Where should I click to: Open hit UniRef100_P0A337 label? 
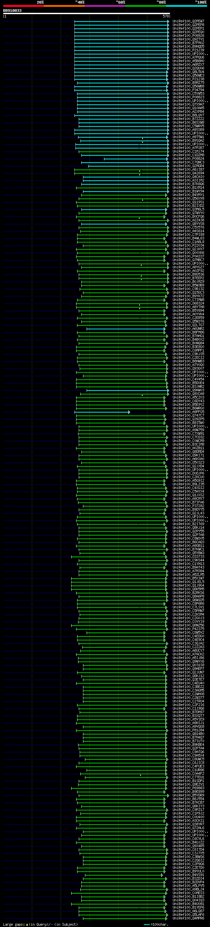coord(188,256)
